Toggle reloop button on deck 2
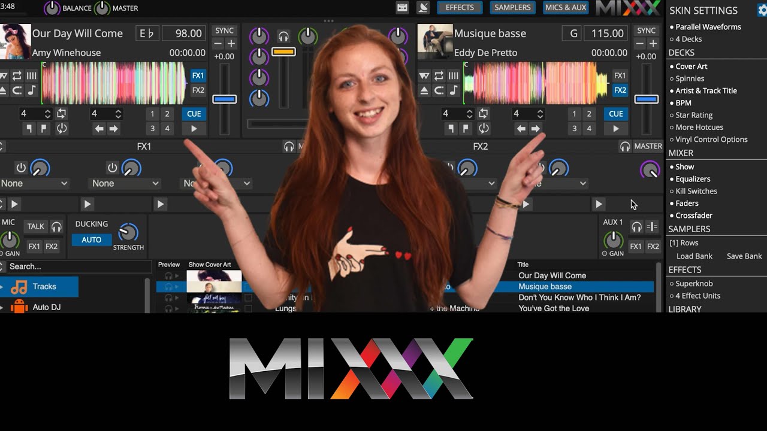Viewport: 767px width, 431px height. point(483,128)
